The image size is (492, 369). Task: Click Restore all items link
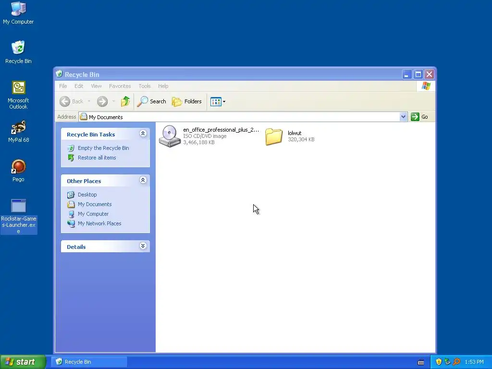coord(97,158)
